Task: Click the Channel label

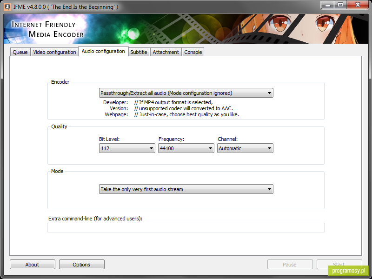Action: tap(227, 139)
